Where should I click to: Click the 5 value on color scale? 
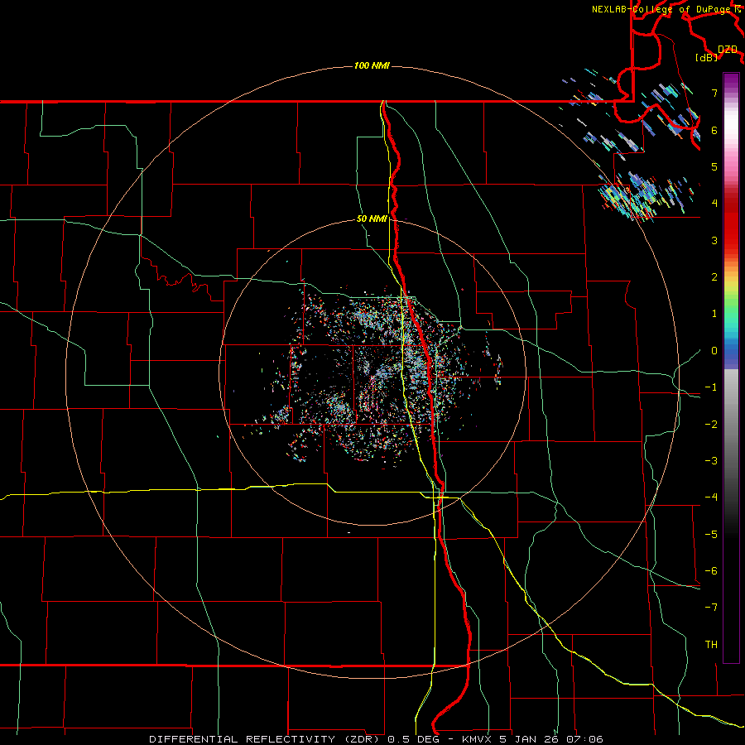point(714,166)
